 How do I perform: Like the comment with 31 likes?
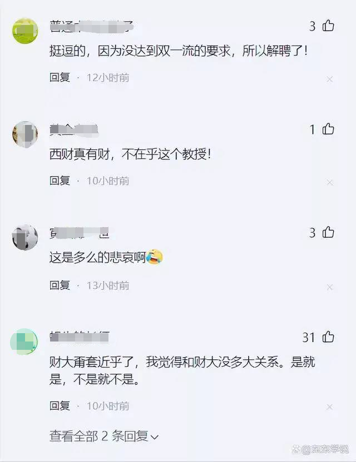328,337
